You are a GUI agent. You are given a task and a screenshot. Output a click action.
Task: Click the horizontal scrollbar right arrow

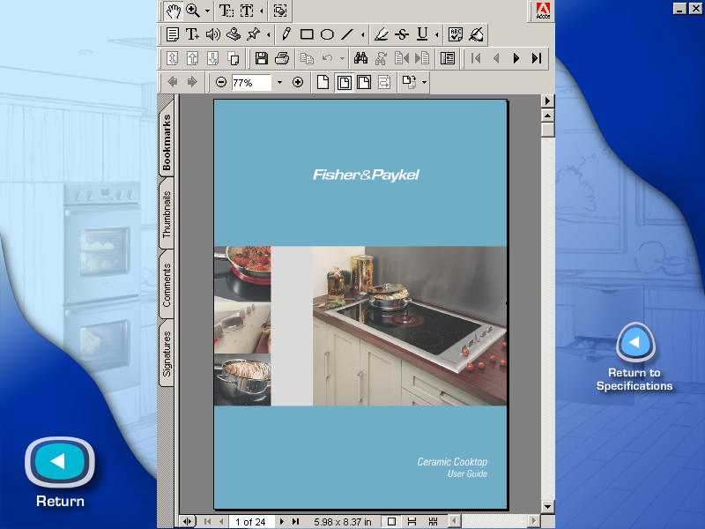click(534, 522)
